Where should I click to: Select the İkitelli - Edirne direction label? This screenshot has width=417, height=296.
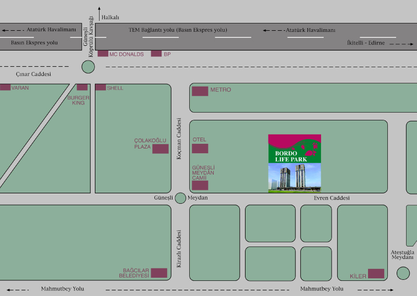pos(366,43)
